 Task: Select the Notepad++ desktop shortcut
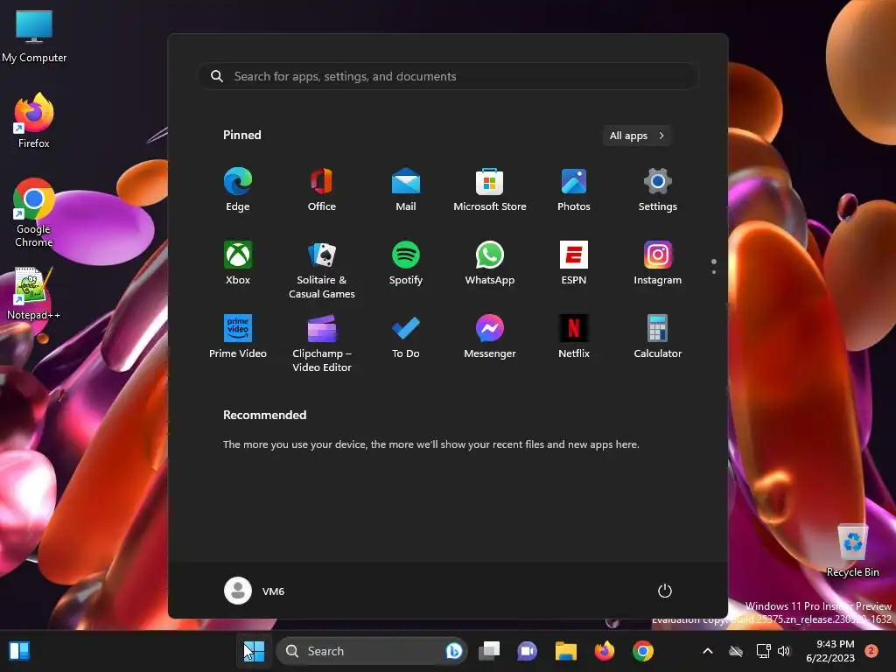pos(34,294)
